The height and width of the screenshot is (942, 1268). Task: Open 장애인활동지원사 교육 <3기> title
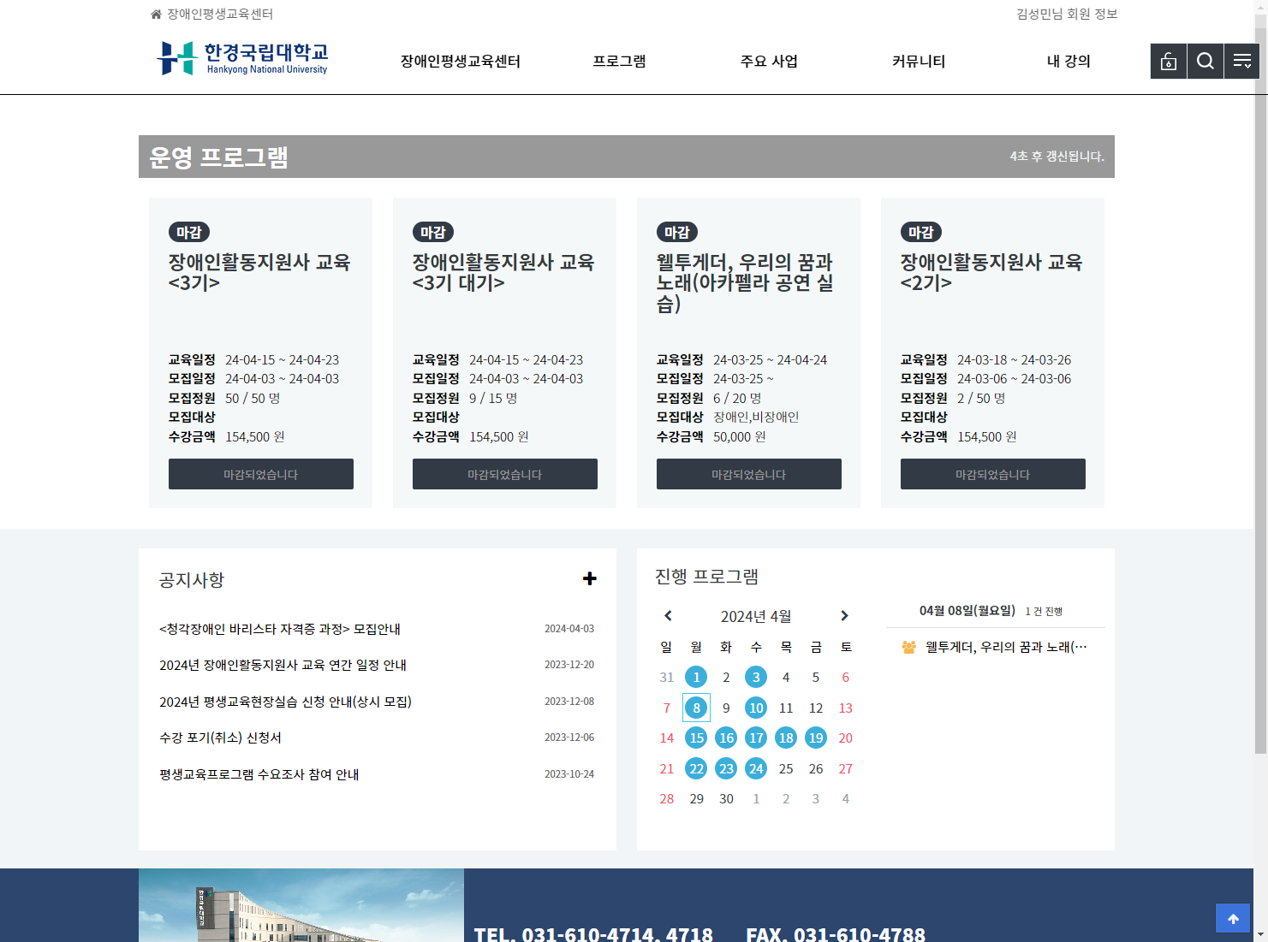pyautogui.click(x=259, y=272)
